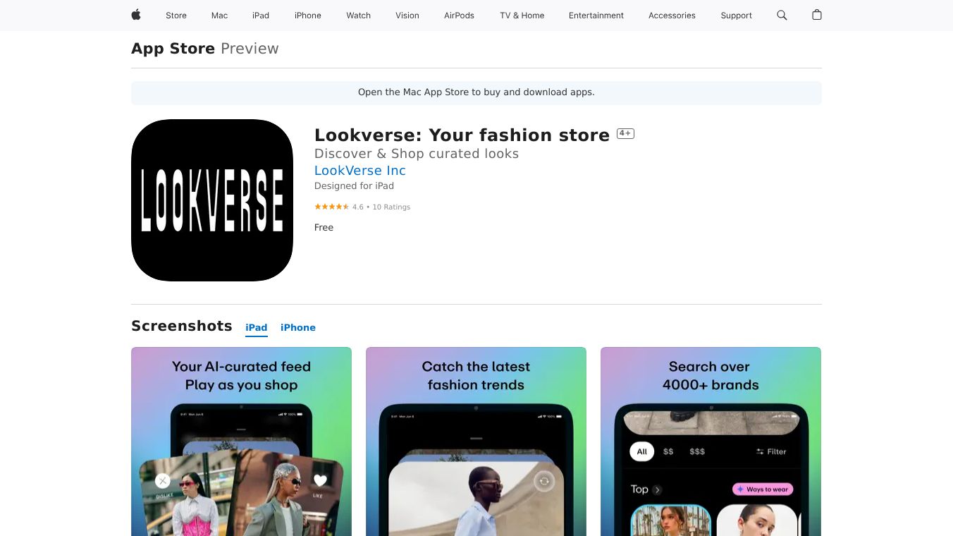
Task: Open the shopping bag icon
Action: click(x=817, y=15)
